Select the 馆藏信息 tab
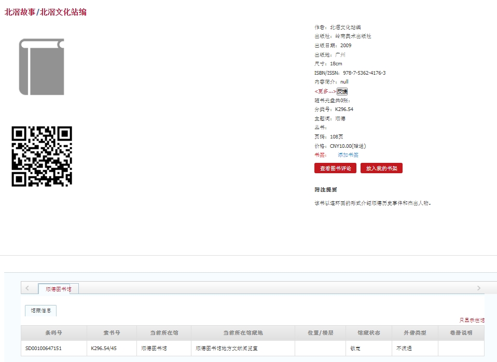The height and width of the screenshot is (362, 497). coord(41,311)
